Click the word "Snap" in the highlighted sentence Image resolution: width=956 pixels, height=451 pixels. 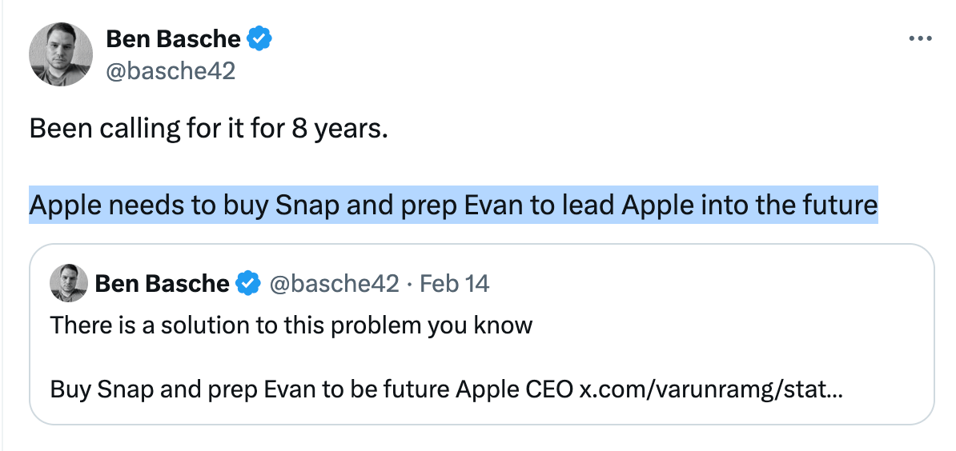point(305,206)
